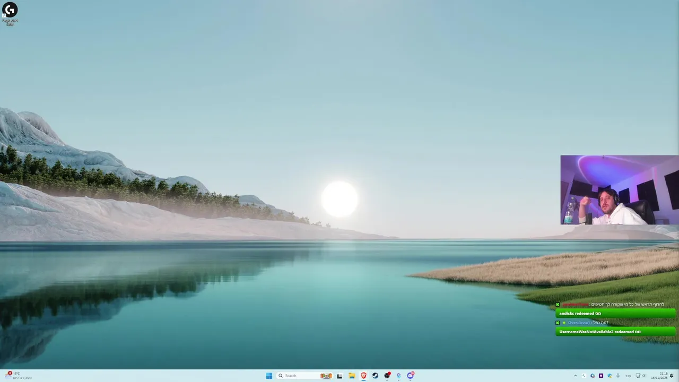The image size is (679, 382).
Task: Open the network status tray icon
Action: click(x=638, y=376)
